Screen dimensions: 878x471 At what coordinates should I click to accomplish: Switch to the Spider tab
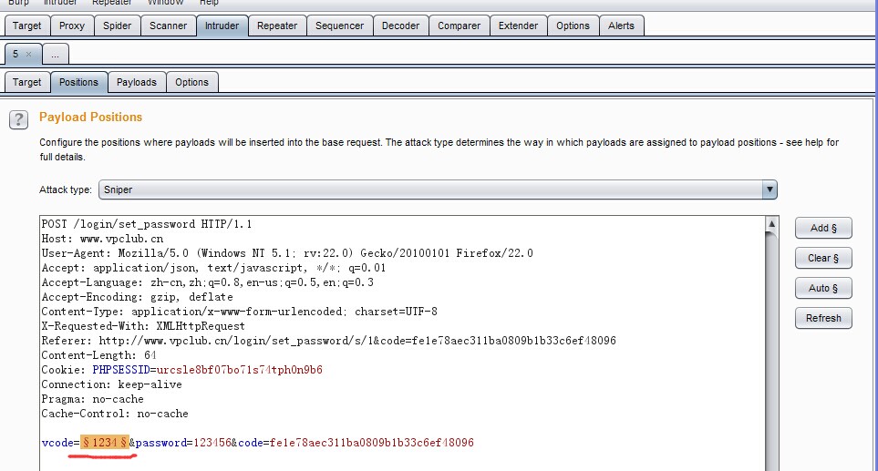pos(117,26)
